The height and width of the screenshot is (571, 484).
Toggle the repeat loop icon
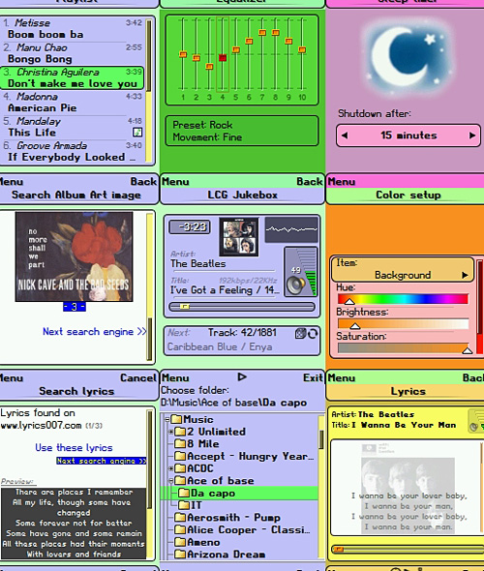pyautogui.click(x=313, y=334)
